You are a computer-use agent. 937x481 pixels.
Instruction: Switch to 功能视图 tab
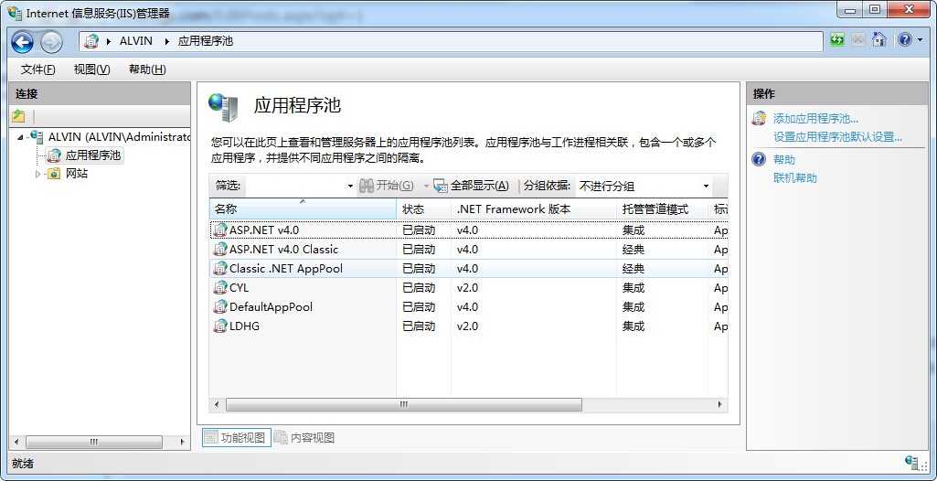[x=238, y=437]
